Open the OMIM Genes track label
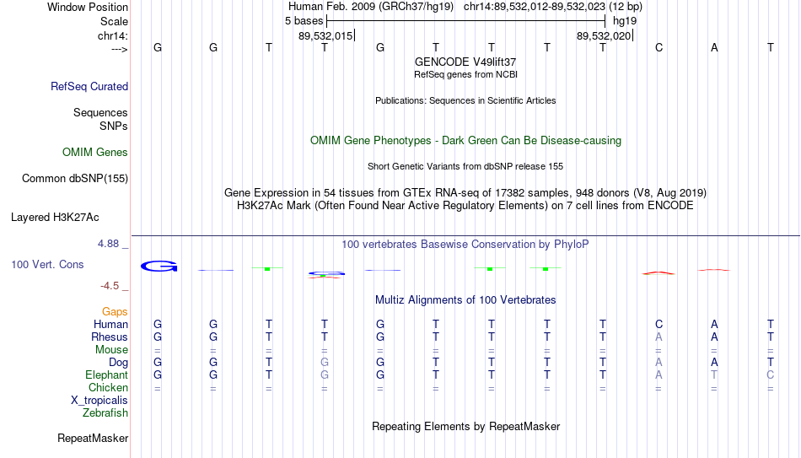The height and width of the screenshot is (458, 801). coord(95,153)
